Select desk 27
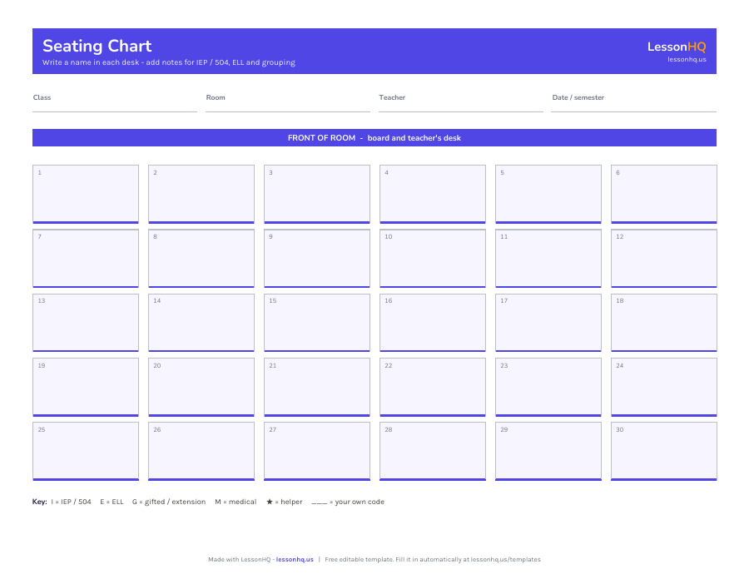The image size is (749, 579). click(x=317, y=451)
